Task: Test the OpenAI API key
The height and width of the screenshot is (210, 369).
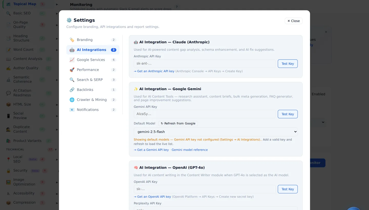Action: 288,189
